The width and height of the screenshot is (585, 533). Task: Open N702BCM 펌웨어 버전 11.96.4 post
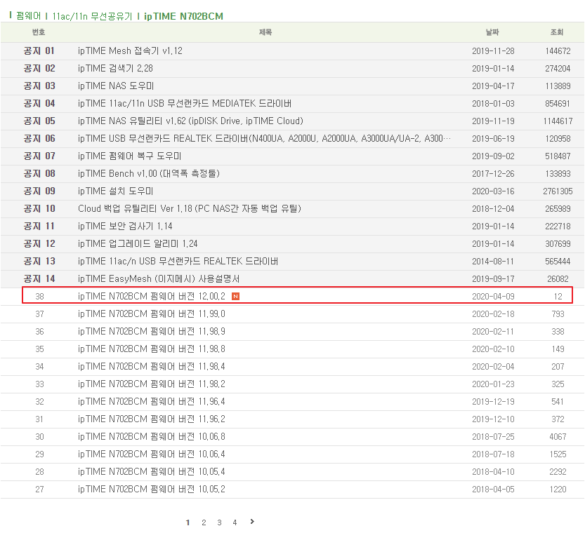point(152,402)
